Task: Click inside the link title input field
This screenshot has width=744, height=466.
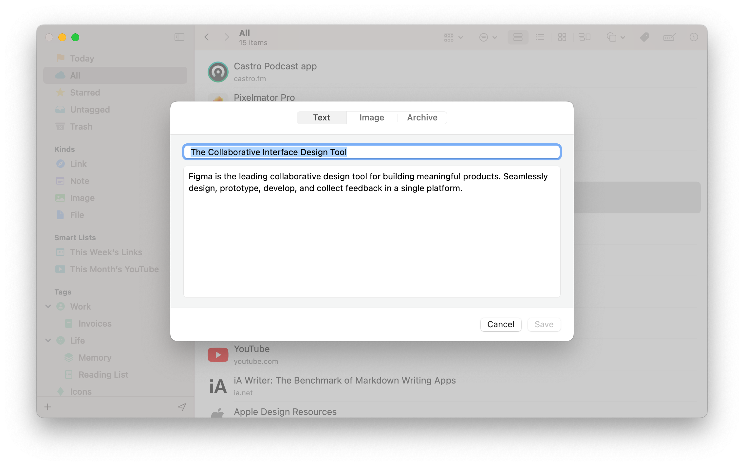Action: tap(371, 152)
